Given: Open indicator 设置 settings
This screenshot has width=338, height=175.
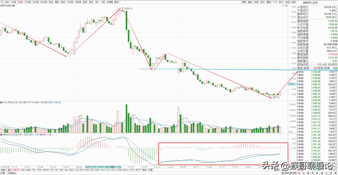Looking at the screenshot, I should (x=150, y=170).
